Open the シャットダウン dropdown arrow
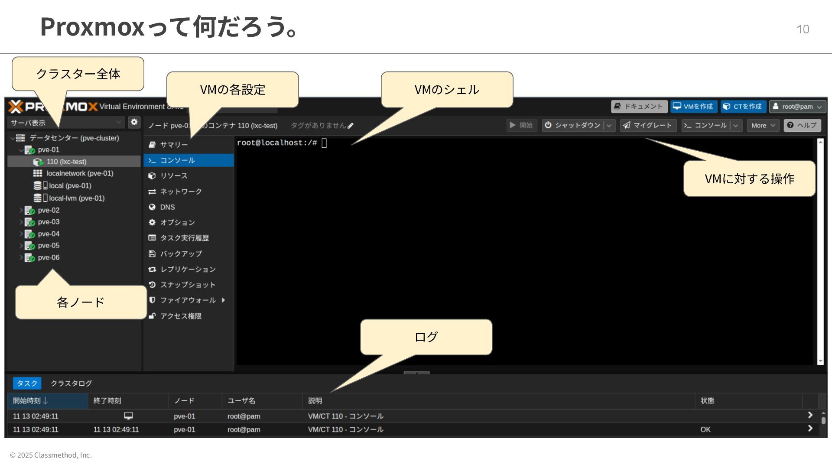 point(609,126)
